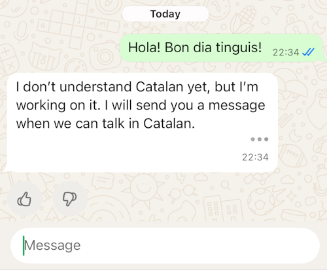Screen dimensions: 327x270
Task: Select the white Catalan reply bubble
Action: point(143,123)
